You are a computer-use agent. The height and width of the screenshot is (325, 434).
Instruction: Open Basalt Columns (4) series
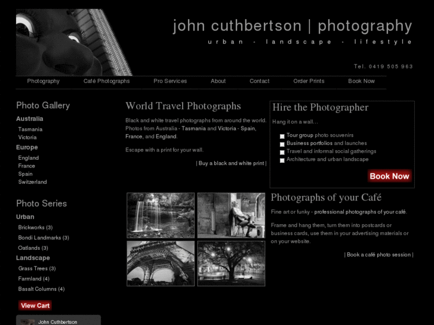tap(41, 289)
